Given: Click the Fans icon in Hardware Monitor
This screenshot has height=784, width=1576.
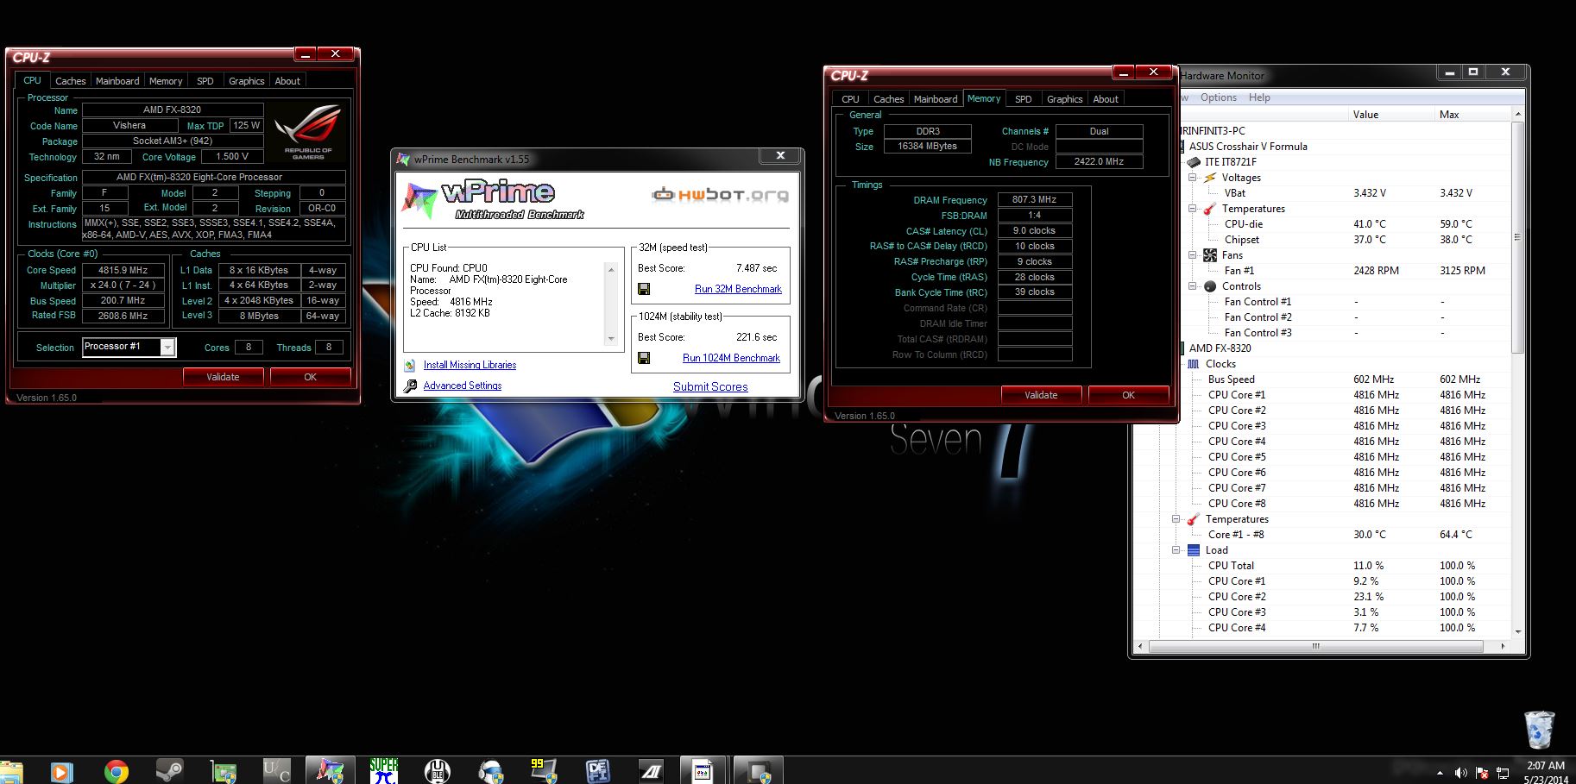Looking at the screenshot, I should [1210, 255].
